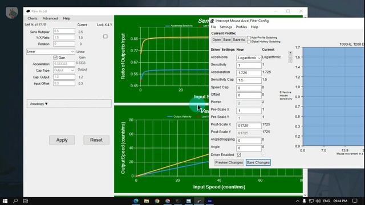The height and width of the screenshot is (205, 365).
Task: Click the Cap: Output input field
Action: (64, 77)
